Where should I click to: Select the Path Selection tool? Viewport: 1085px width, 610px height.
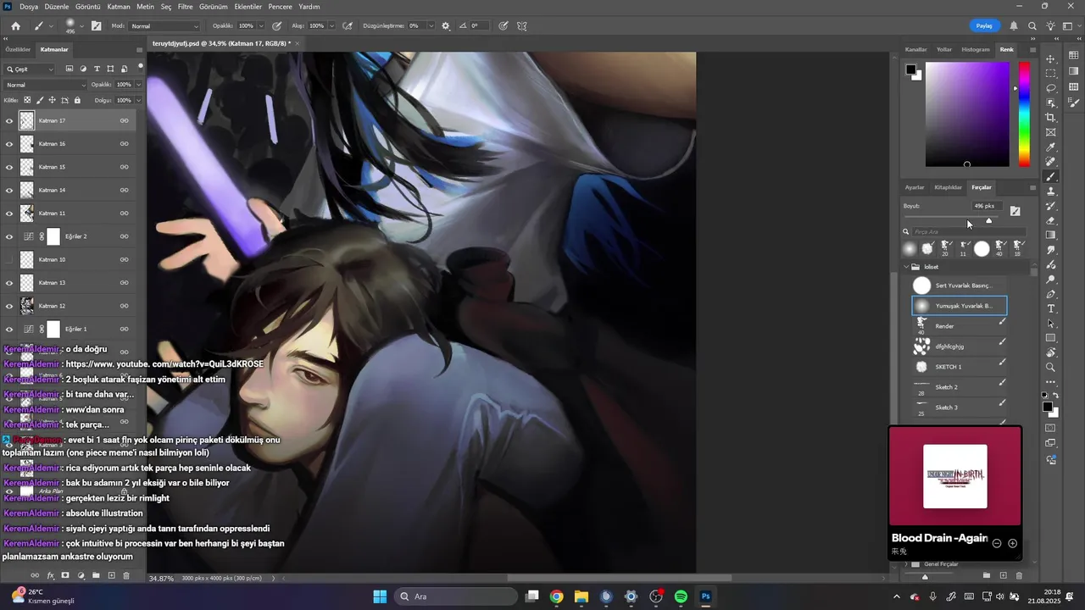[x=1051, y=324]
